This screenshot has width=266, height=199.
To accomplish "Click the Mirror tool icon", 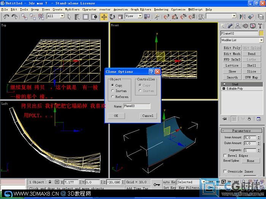I will (x=242, y=17).
